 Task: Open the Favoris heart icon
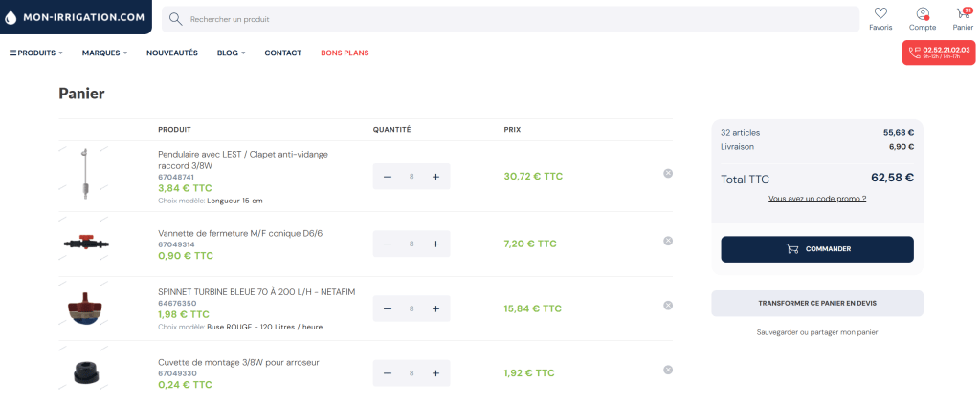(x=880, y=14)
